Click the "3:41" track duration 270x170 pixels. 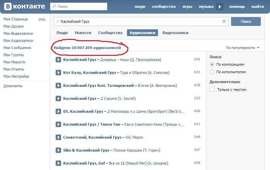[x=197, y=59]
